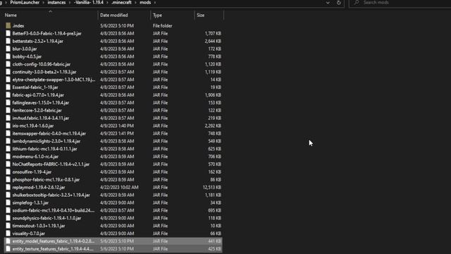
Task: Expand the chevron after .minecraft in breadcrumb
Action: [135, 3]
